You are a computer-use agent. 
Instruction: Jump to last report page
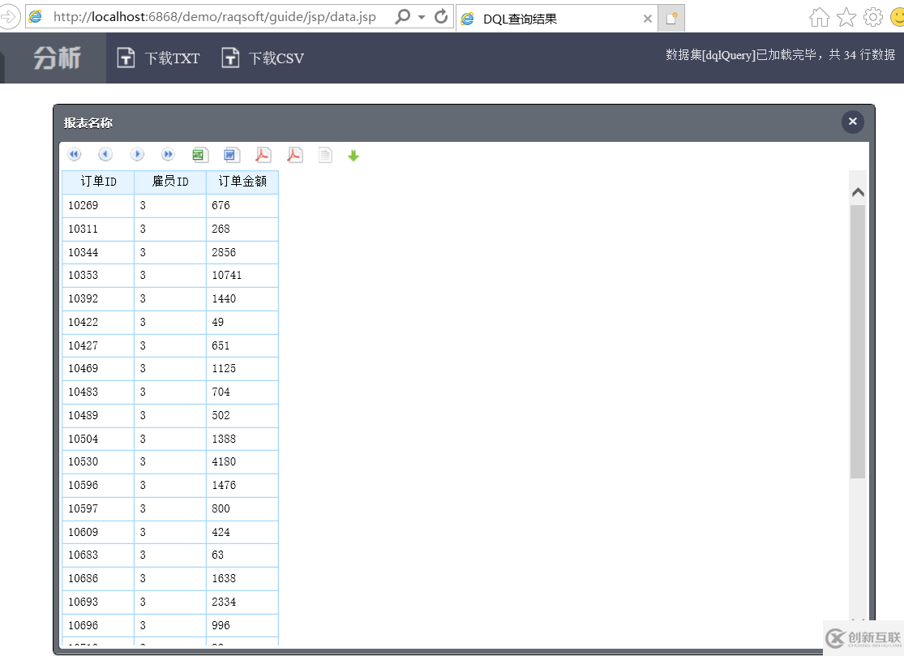coord(168,155)
